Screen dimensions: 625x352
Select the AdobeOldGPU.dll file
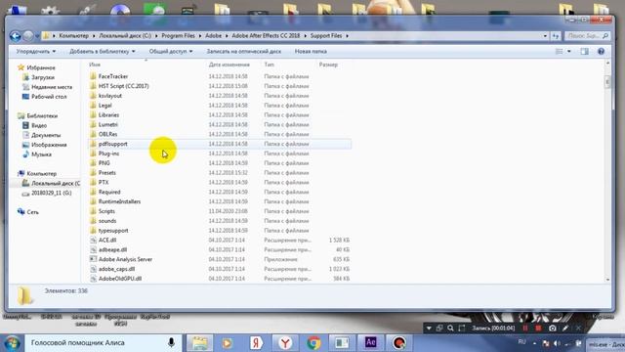tap(120, 279)
